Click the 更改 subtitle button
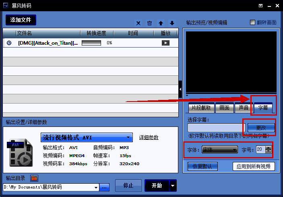This screenshot has height=197, width=283. pyautogui.click(x=260, y=127)
